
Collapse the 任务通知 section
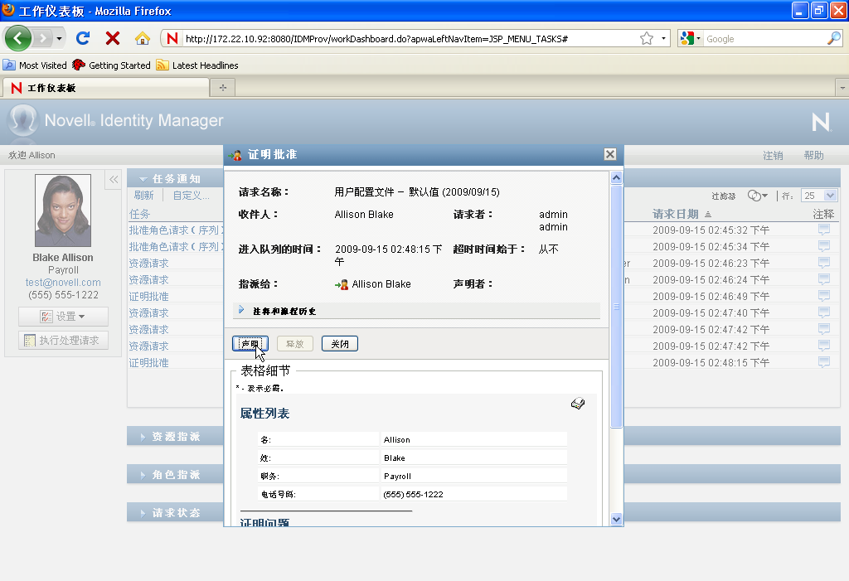coord(143,179)
